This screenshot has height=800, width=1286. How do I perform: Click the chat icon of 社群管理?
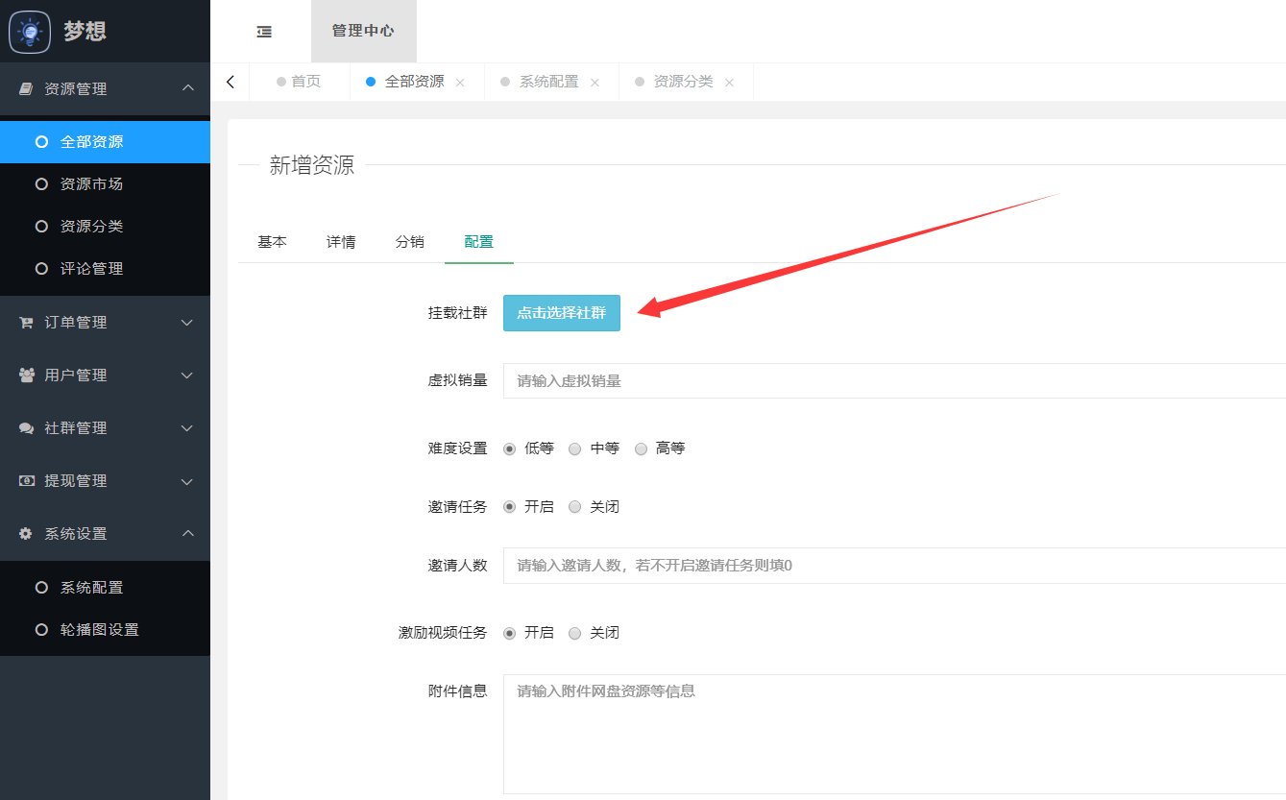coord(26,428)
